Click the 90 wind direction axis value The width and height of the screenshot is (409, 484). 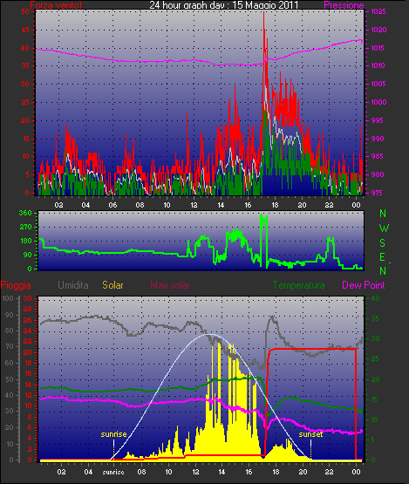[x=28, y=255]
